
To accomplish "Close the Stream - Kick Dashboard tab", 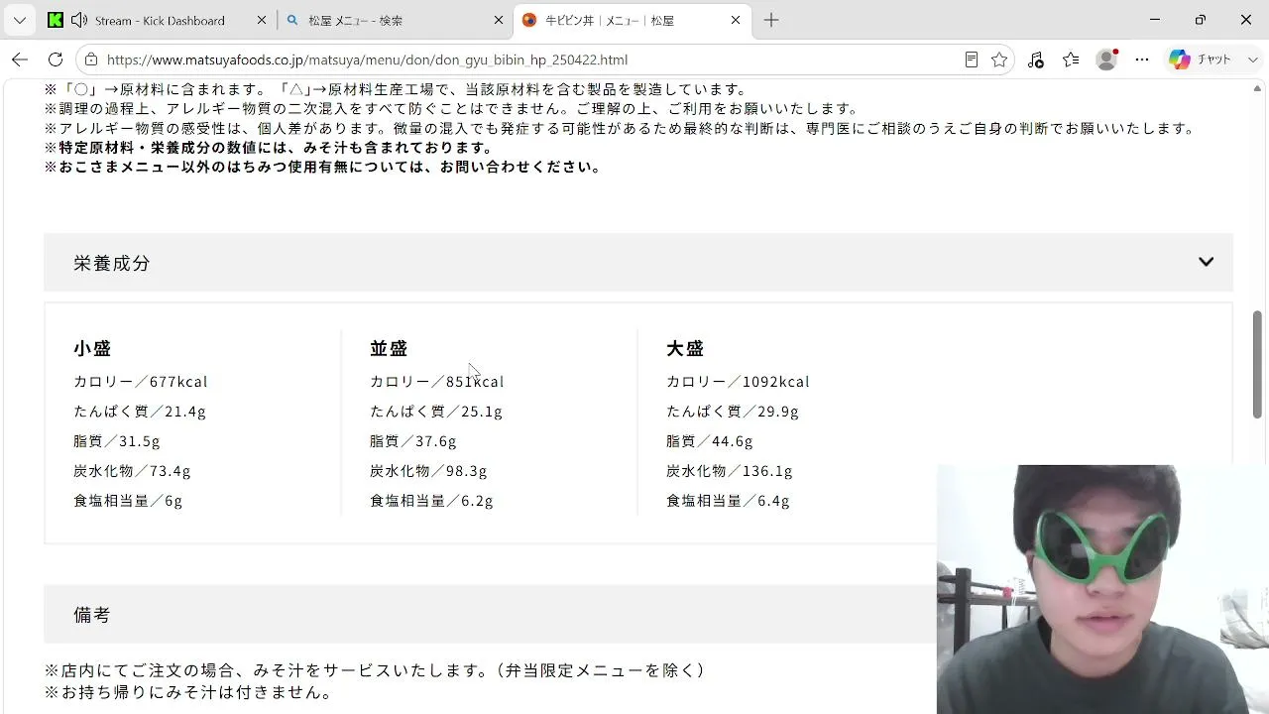I will tap(262, 20).
